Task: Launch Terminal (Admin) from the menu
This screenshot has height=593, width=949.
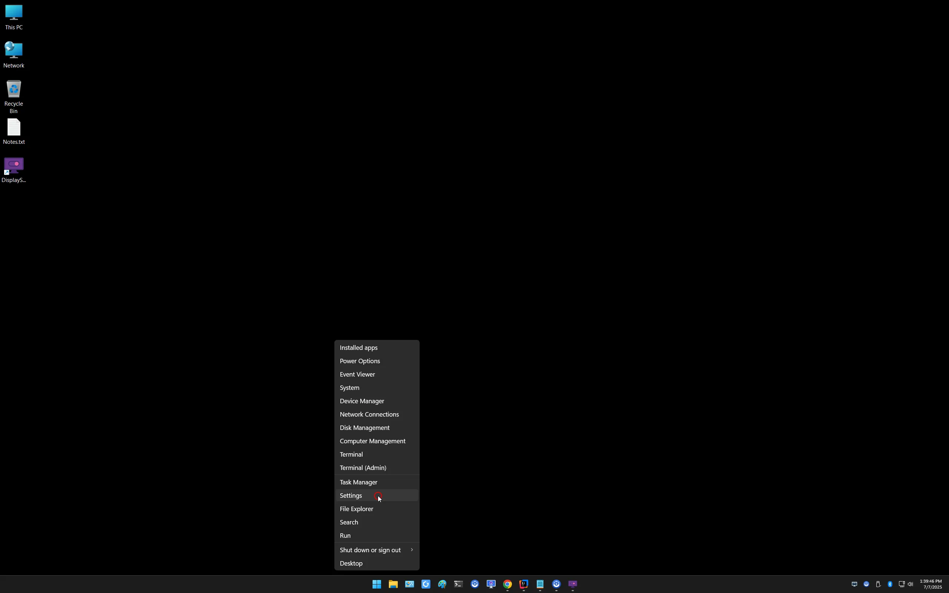Action: [377, 468]
